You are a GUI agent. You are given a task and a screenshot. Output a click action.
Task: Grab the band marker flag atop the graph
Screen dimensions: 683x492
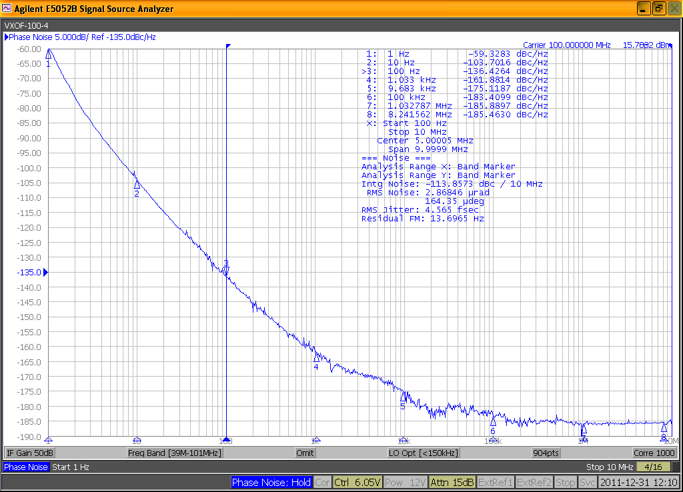click(228, 46)
